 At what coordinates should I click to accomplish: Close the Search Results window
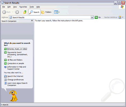pos(123,3)
